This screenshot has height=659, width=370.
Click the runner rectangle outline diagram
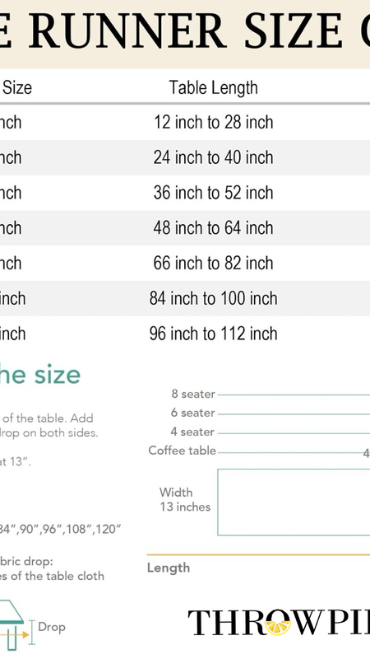[294, 502]
